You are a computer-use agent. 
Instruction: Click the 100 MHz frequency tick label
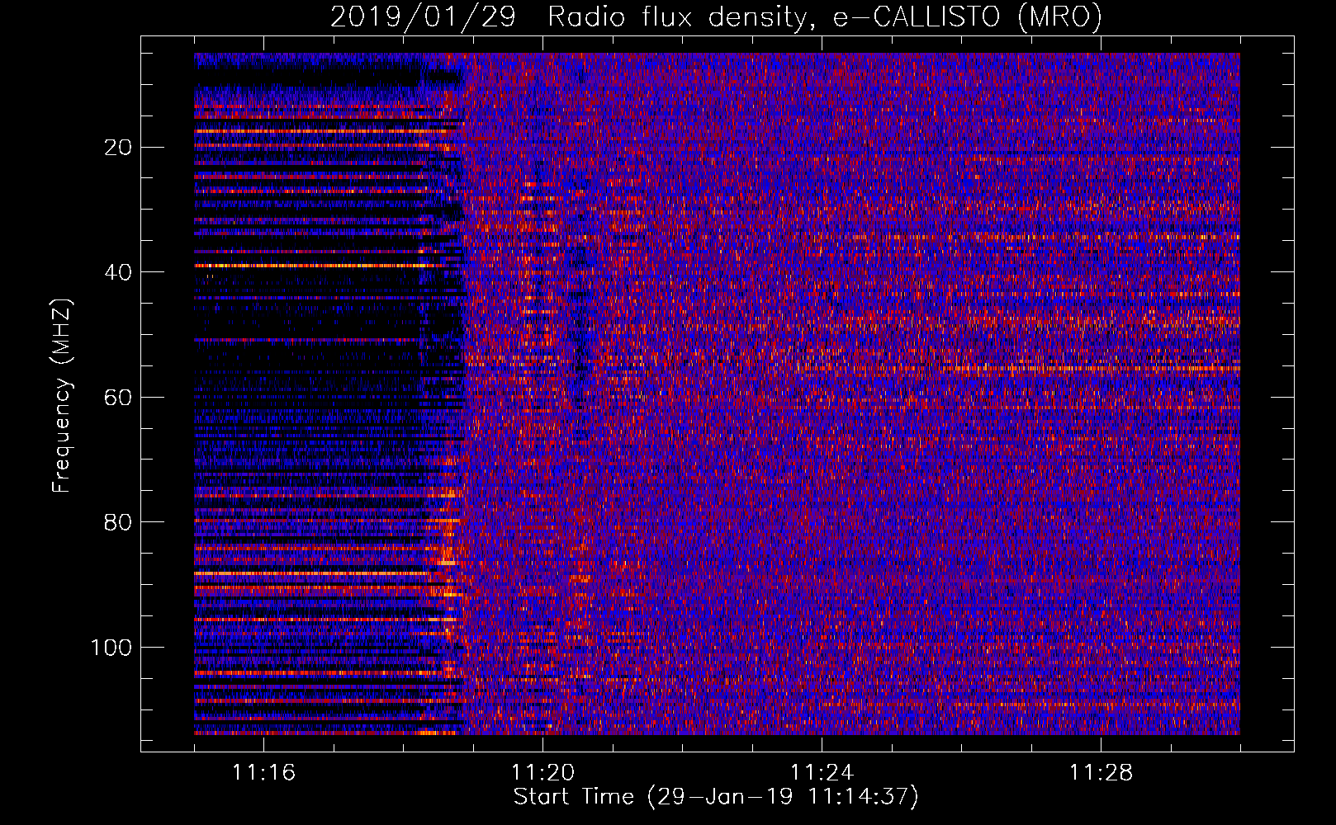click(111, 648)
